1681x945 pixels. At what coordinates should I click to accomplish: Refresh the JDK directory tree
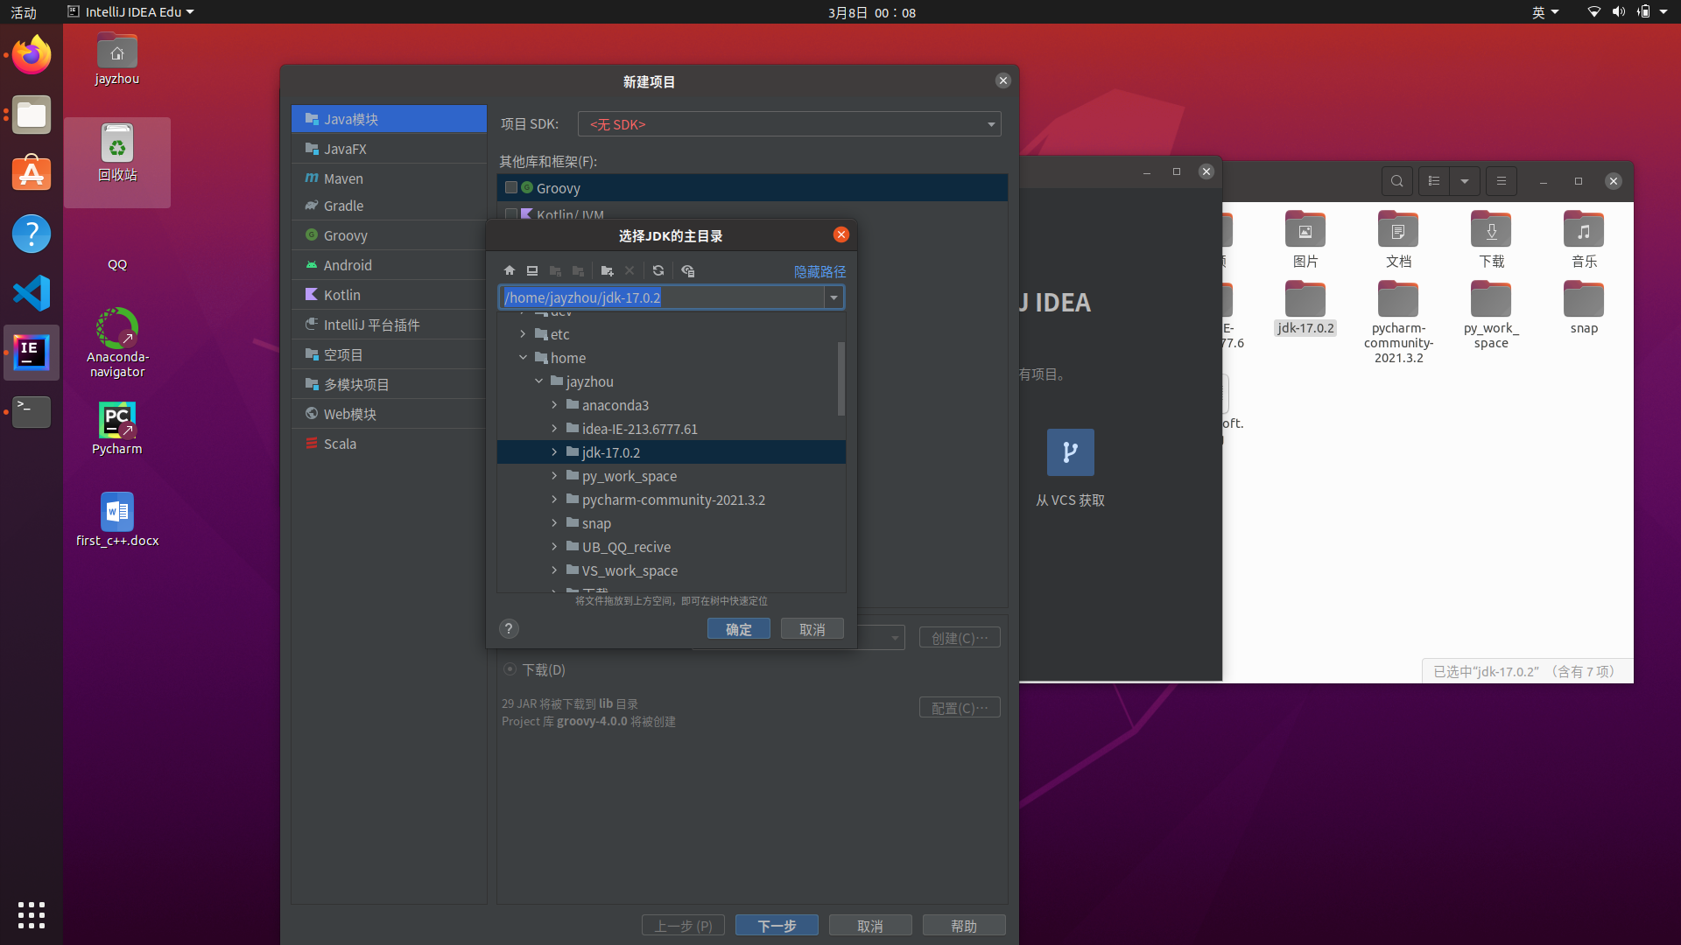coord(658,271)
